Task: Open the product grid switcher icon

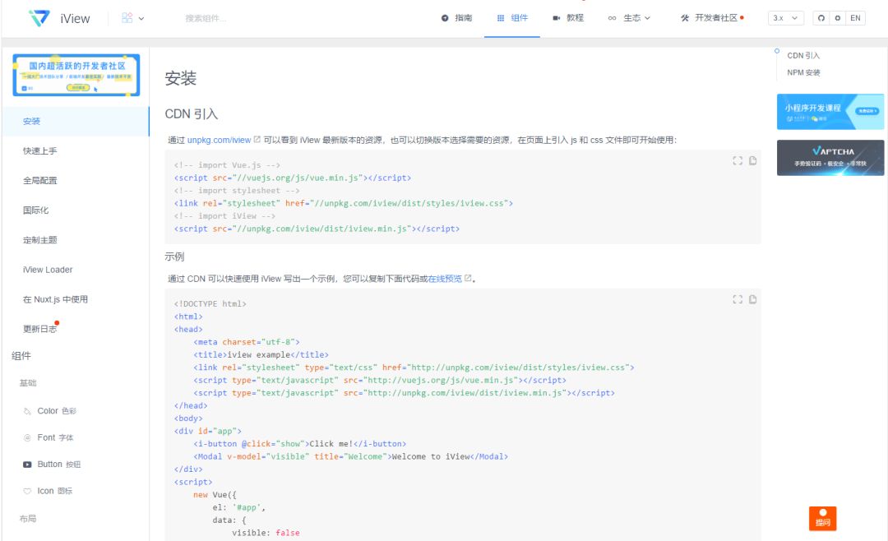Action: click(x=127, y=18)
